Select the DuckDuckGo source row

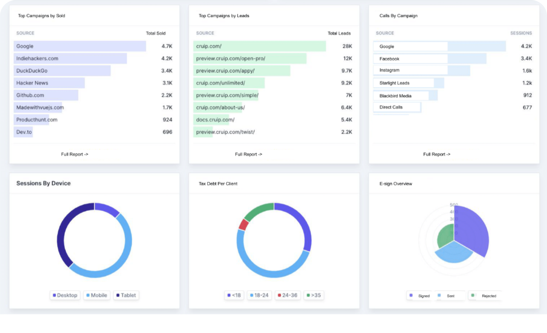(94, 71)
